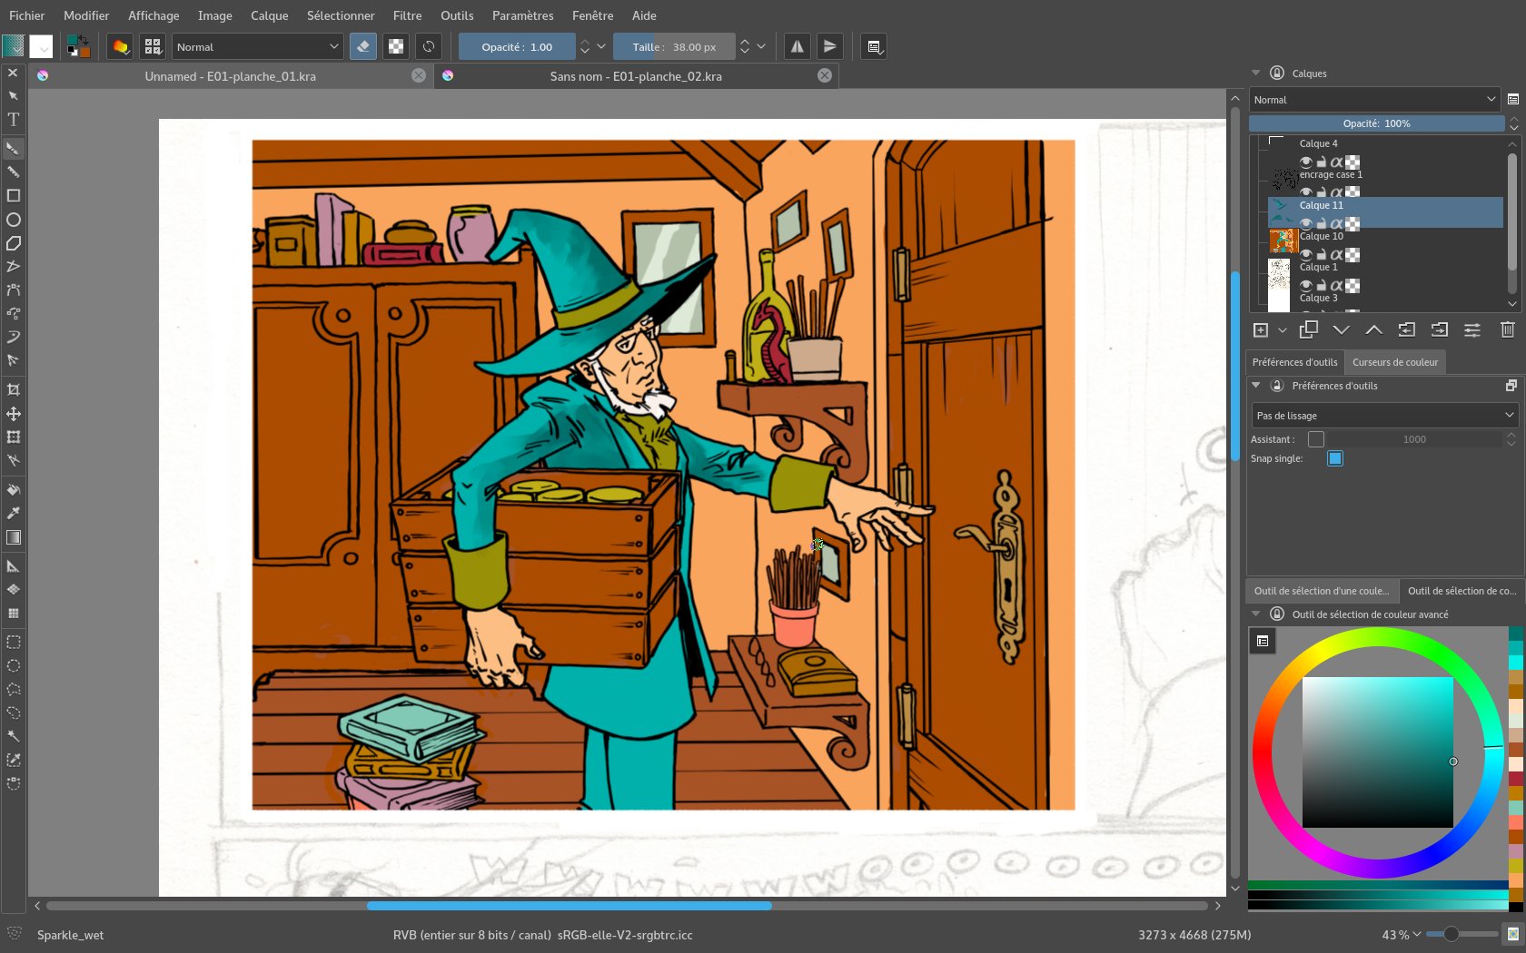The image size is (1526, 953).
Task: Select the Préférences d'outils tab
Action: point(1294,362)
